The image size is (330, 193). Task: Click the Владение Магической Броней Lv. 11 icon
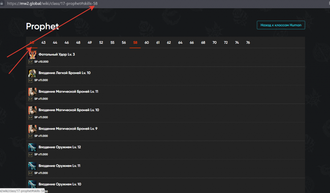click(32, 92)
